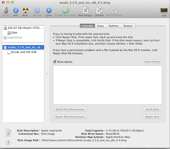Create a New Image from the toolbar
Screen dimensions: 170x149
pyautogui.click(x=85, y=10)
